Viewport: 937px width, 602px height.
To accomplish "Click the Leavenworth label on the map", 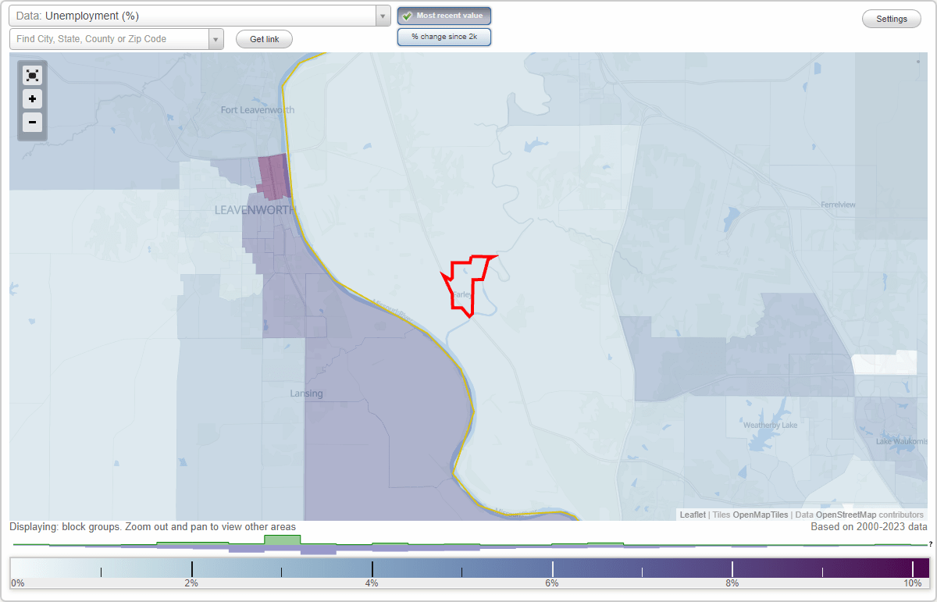I will (x=255, y=209).
